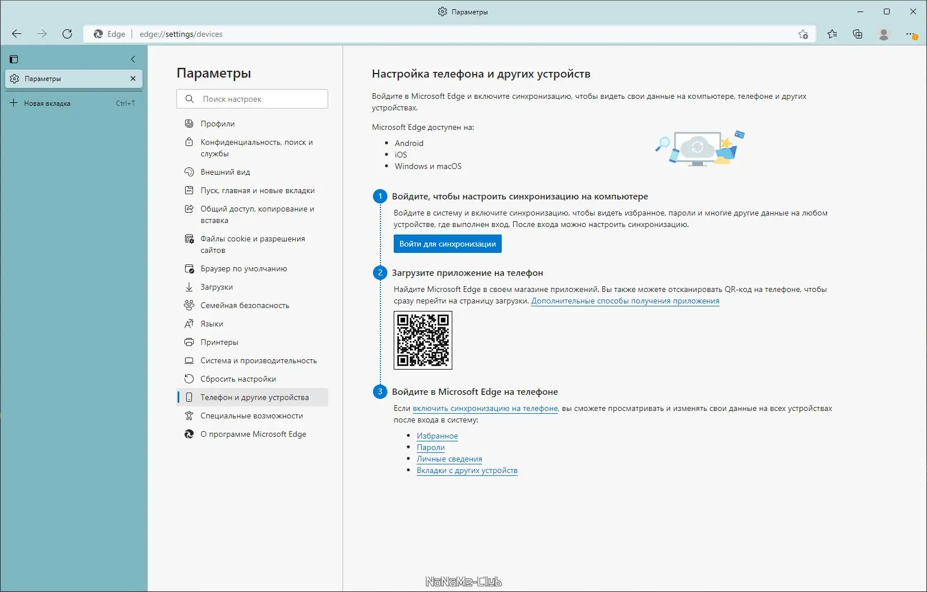Image resolution: width=927 pixels, height=592 pixels.
Task: Open the Внешний вид settings section
Action: [252, 172]
